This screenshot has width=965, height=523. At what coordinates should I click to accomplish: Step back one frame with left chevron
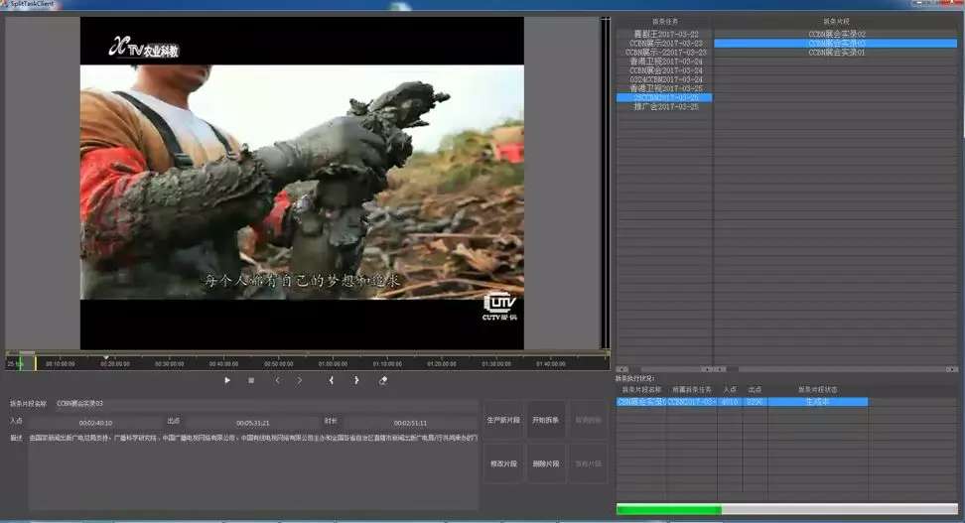pyautogui.click(x=277, y=380)
